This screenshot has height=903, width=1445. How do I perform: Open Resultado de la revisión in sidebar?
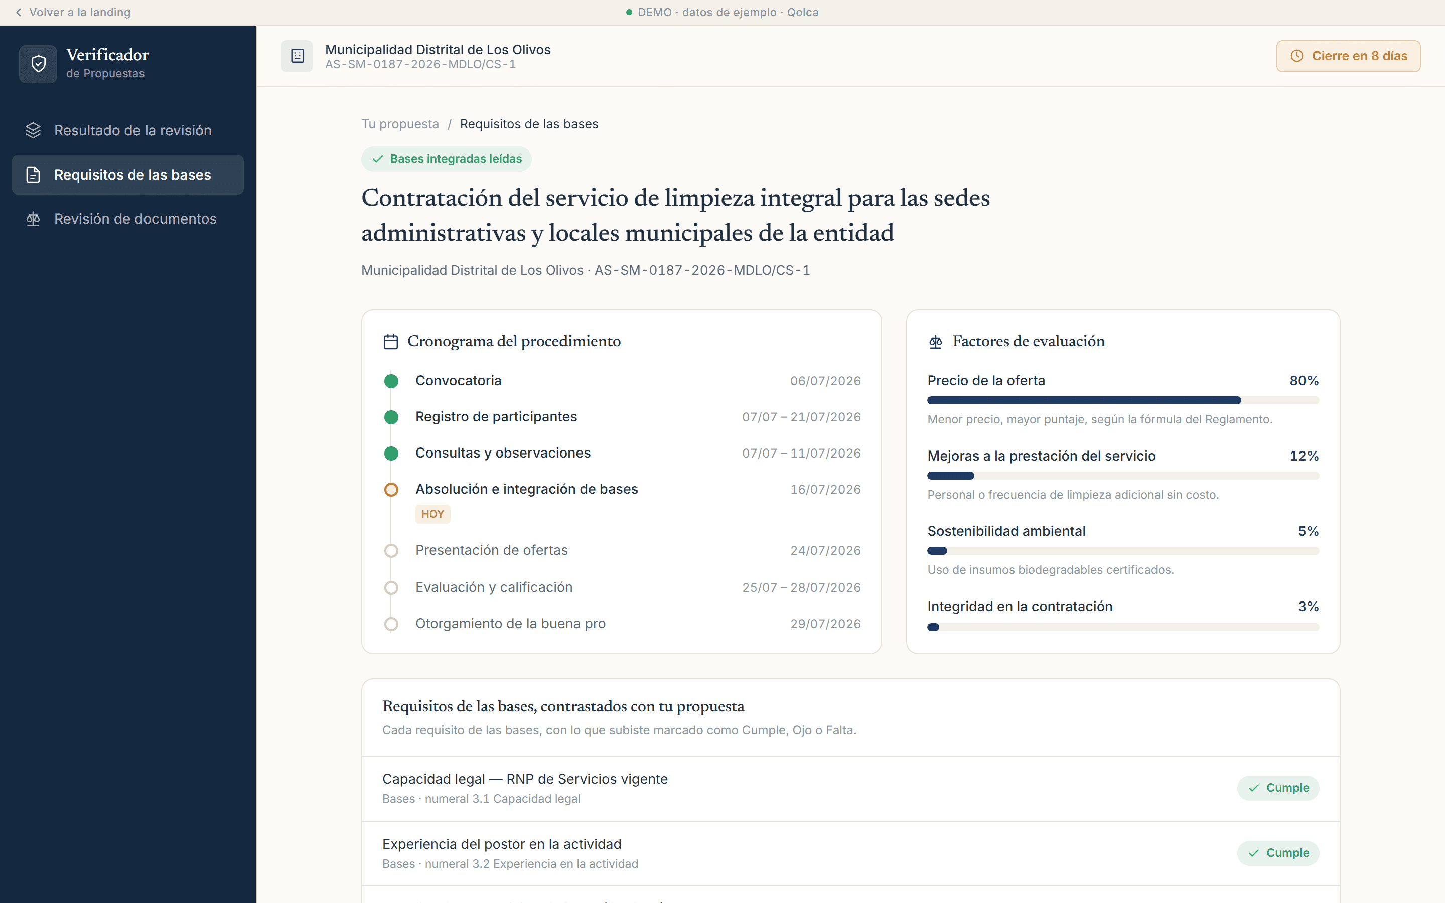[128, 130]
